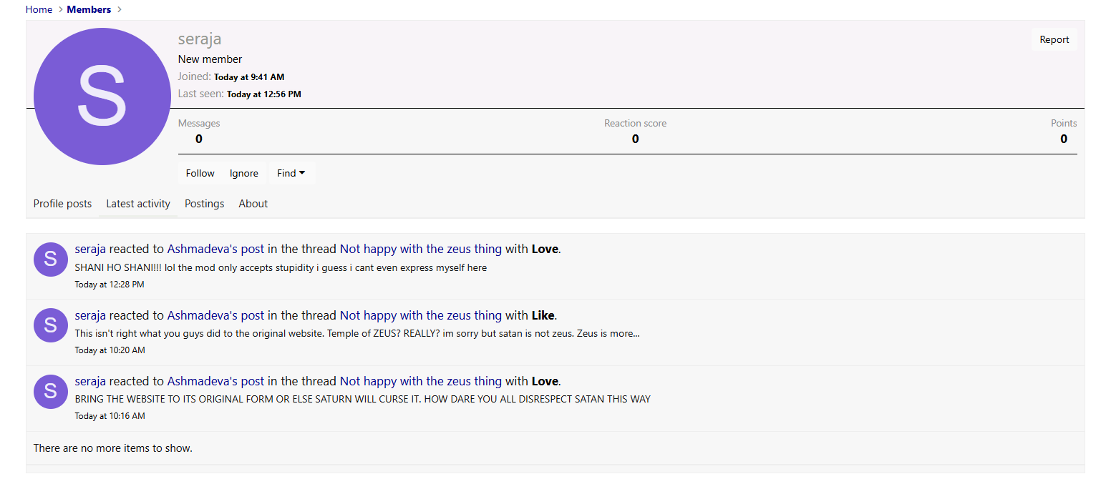
Task: Click small avatar beside the 10:20 AM activity
Action: 50,325
